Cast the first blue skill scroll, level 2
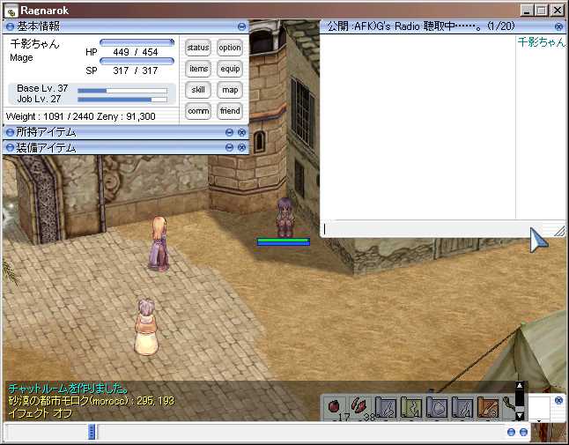 coord(386,407)
